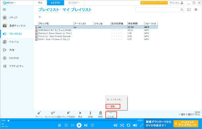Rate the SHIROBAKO clip with stars
Image resolution: width=202 pixels, height=129 pixels.
[117, 30]
